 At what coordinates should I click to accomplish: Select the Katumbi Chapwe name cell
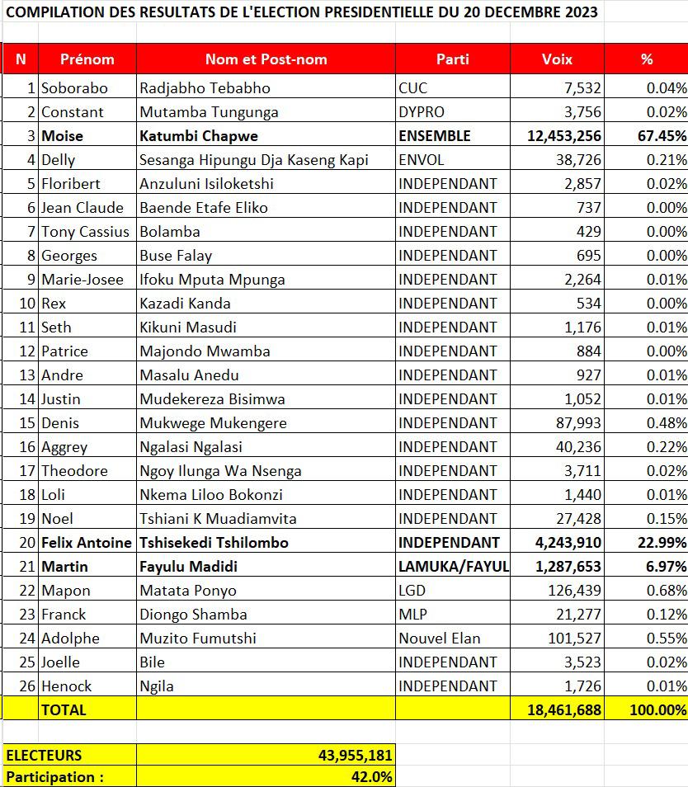[x=266, y=136]
